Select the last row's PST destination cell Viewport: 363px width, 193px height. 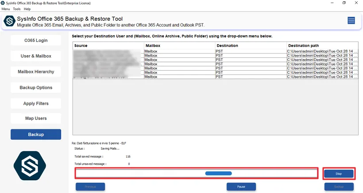point(251,77)
